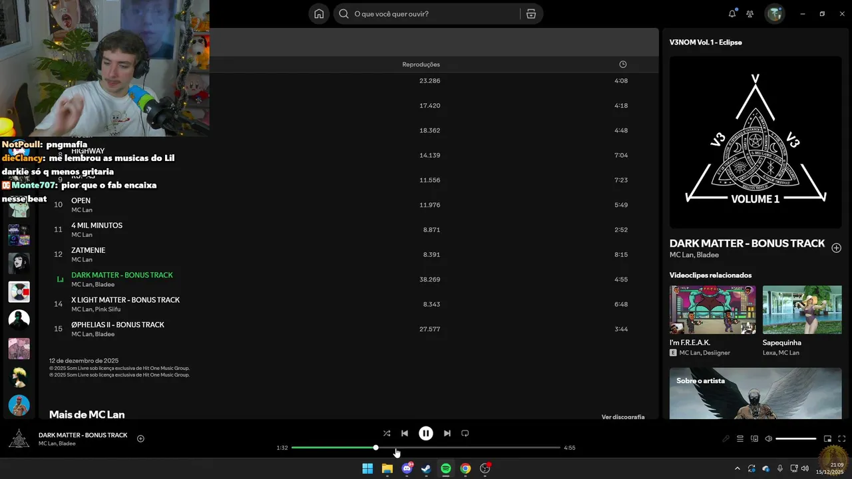Open Bladee link under ØPHELIAS II
852x479 pixels.
(x=105, y=334)
